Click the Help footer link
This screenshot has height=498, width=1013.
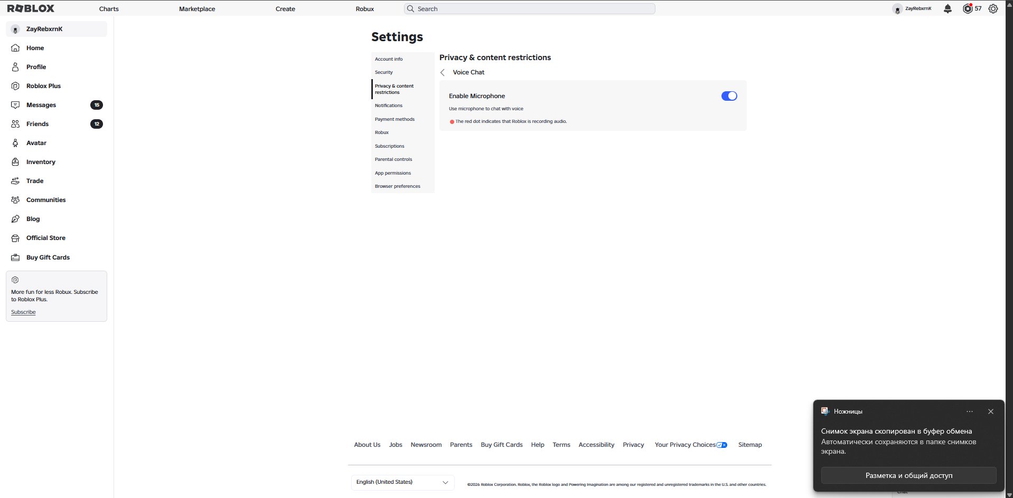pos(538,445)
